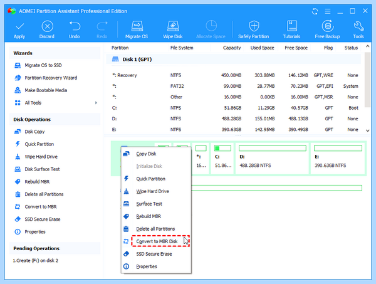The width and height of the screenshot is (376, 284).
Task: Click the Status column header
Action: [x=351, y=48]
